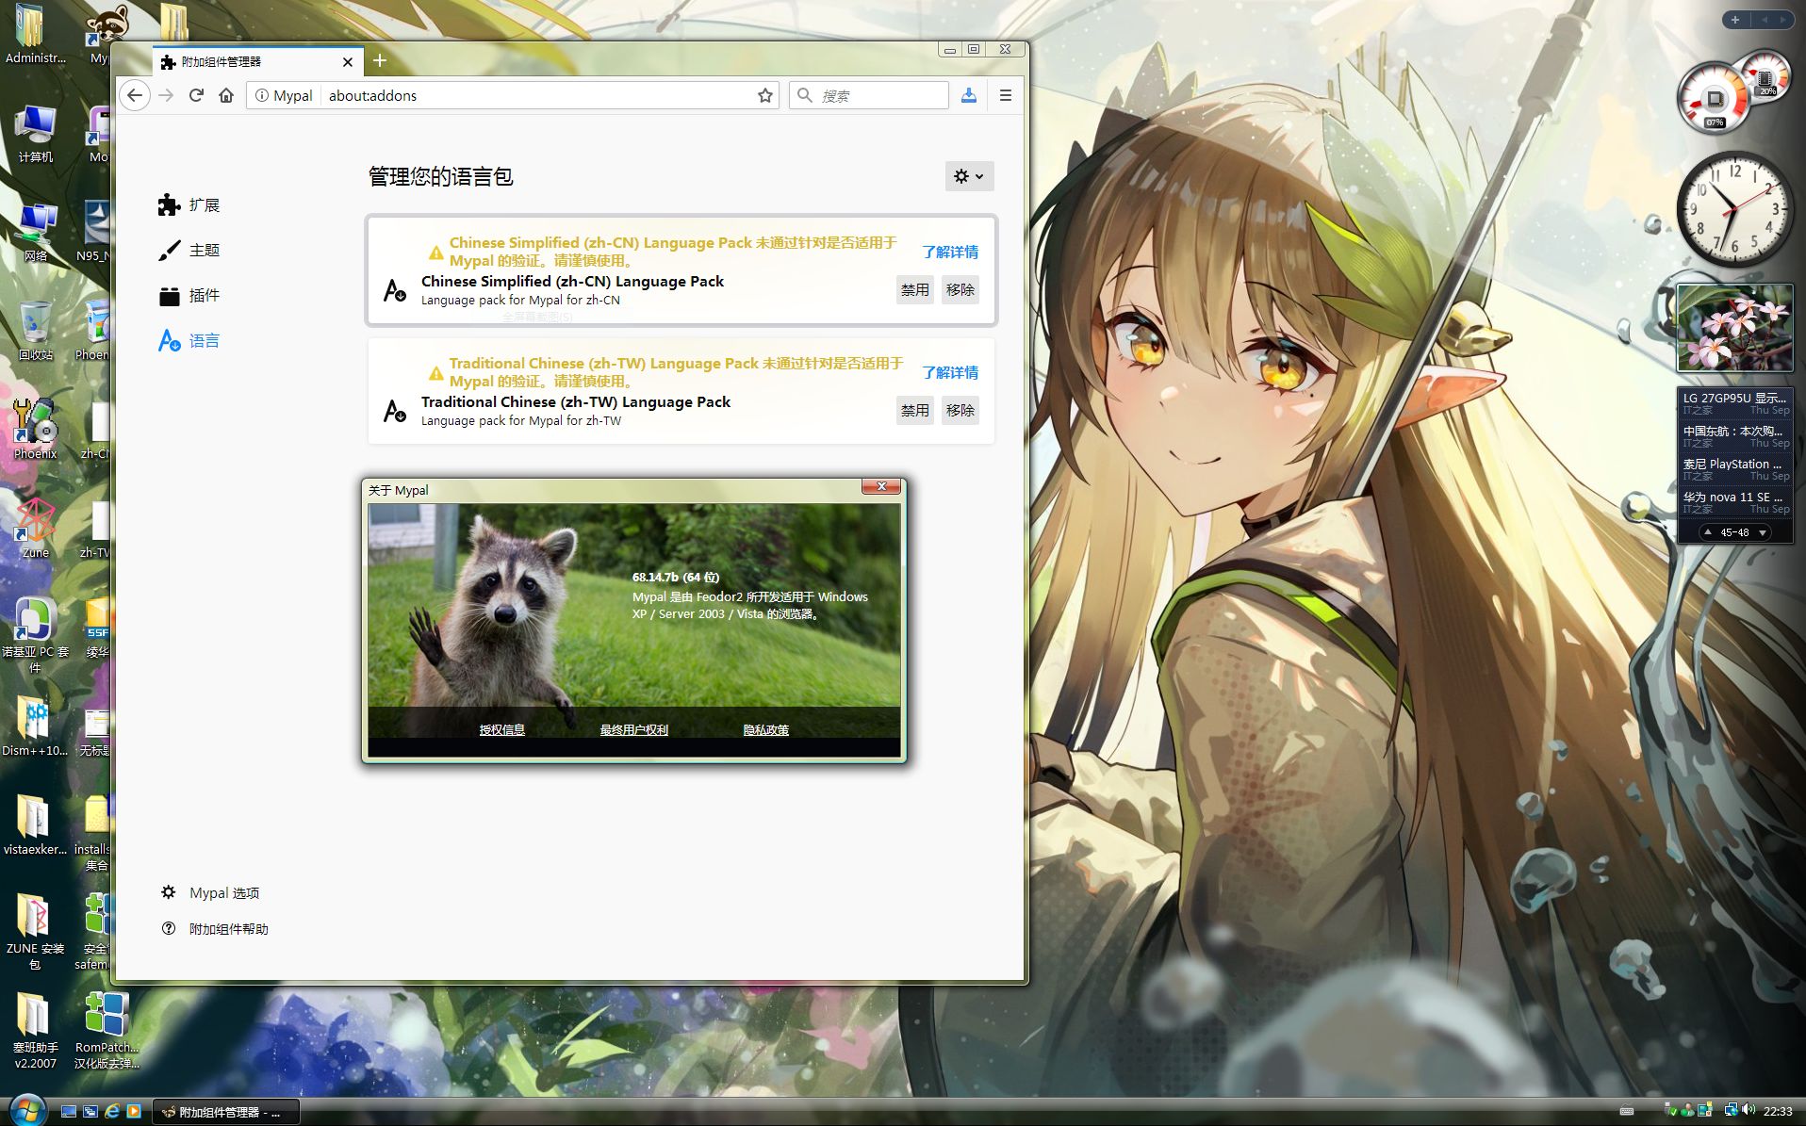The width and height of the screenshot is (1806, 1126).
Task: Open 隐私政策 link in About Mypal
Action: tap(765, 729)
